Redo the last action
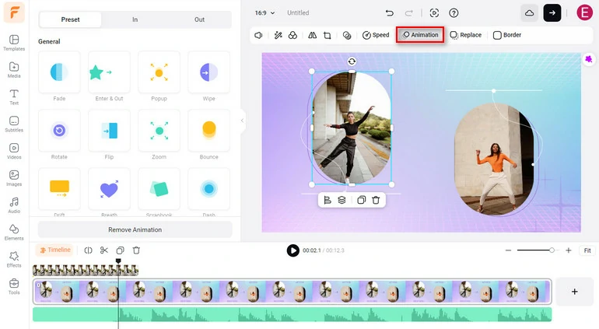This screenshot has height=329, width=599. coord(408,13)
